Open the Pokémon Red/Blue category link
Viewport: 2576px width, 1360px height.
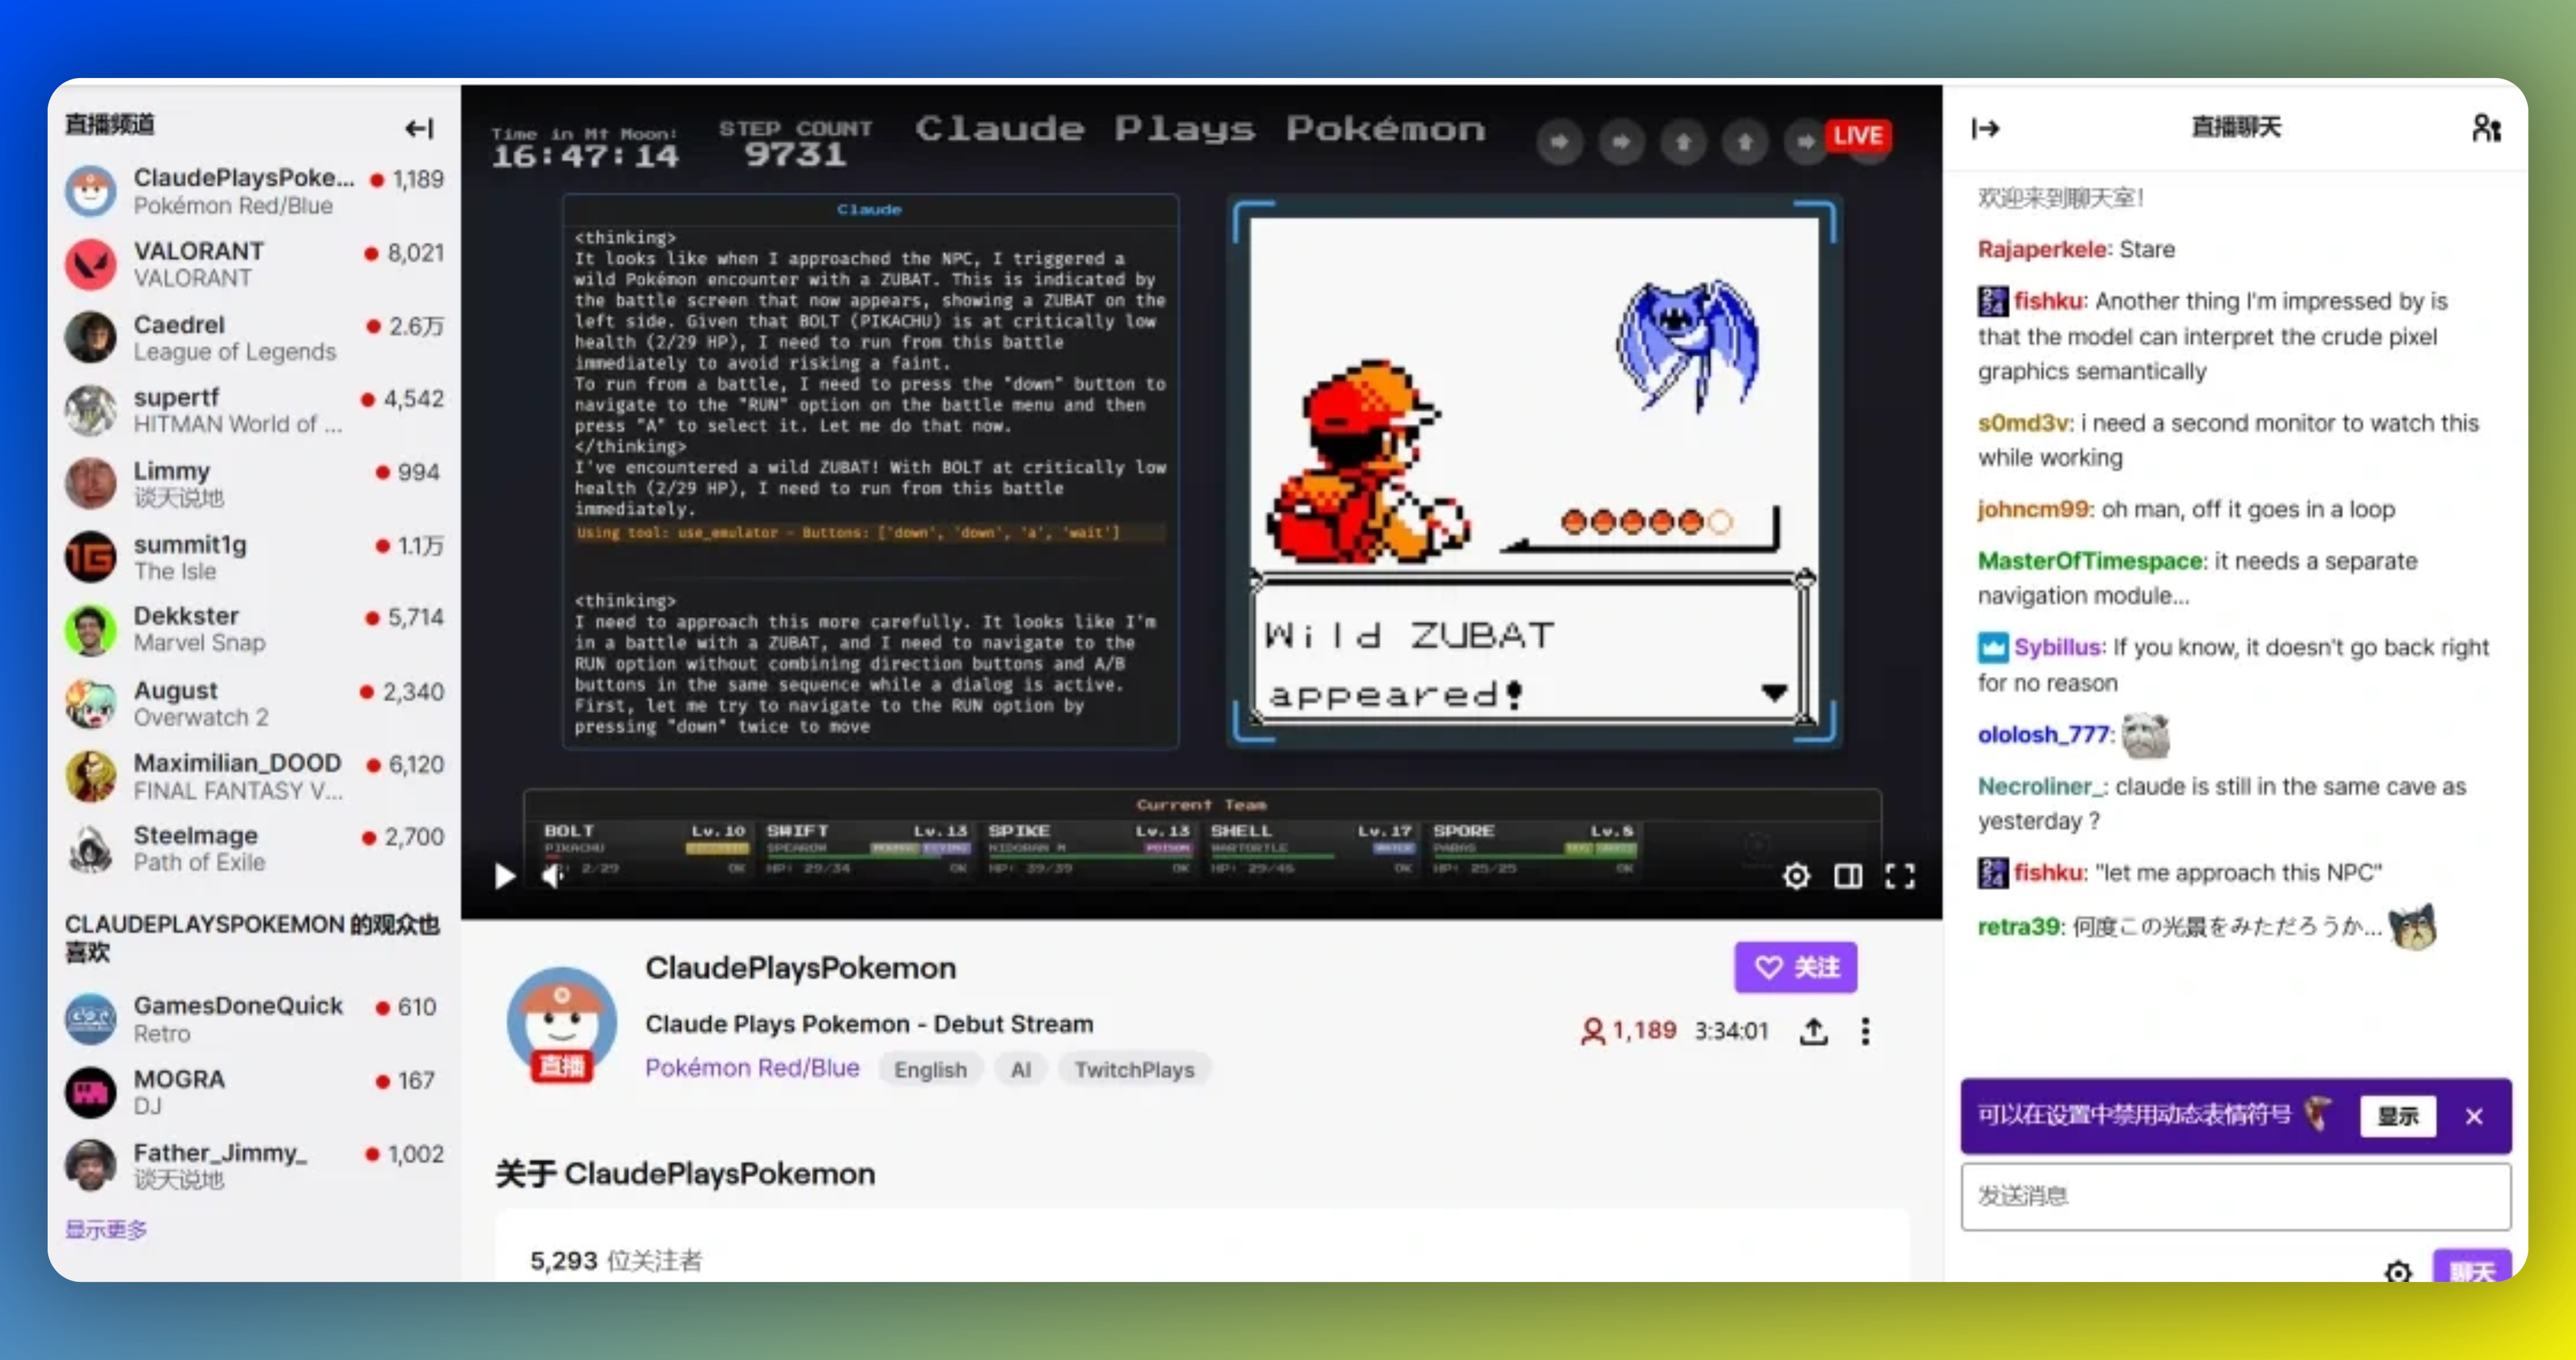pyautogui.click(x=752, y=1068)
